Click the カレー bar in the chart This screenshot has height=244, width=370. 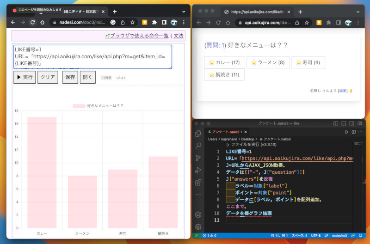point(42,172)
